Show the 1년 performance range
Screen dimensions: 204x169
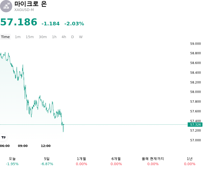click(190, 161)
